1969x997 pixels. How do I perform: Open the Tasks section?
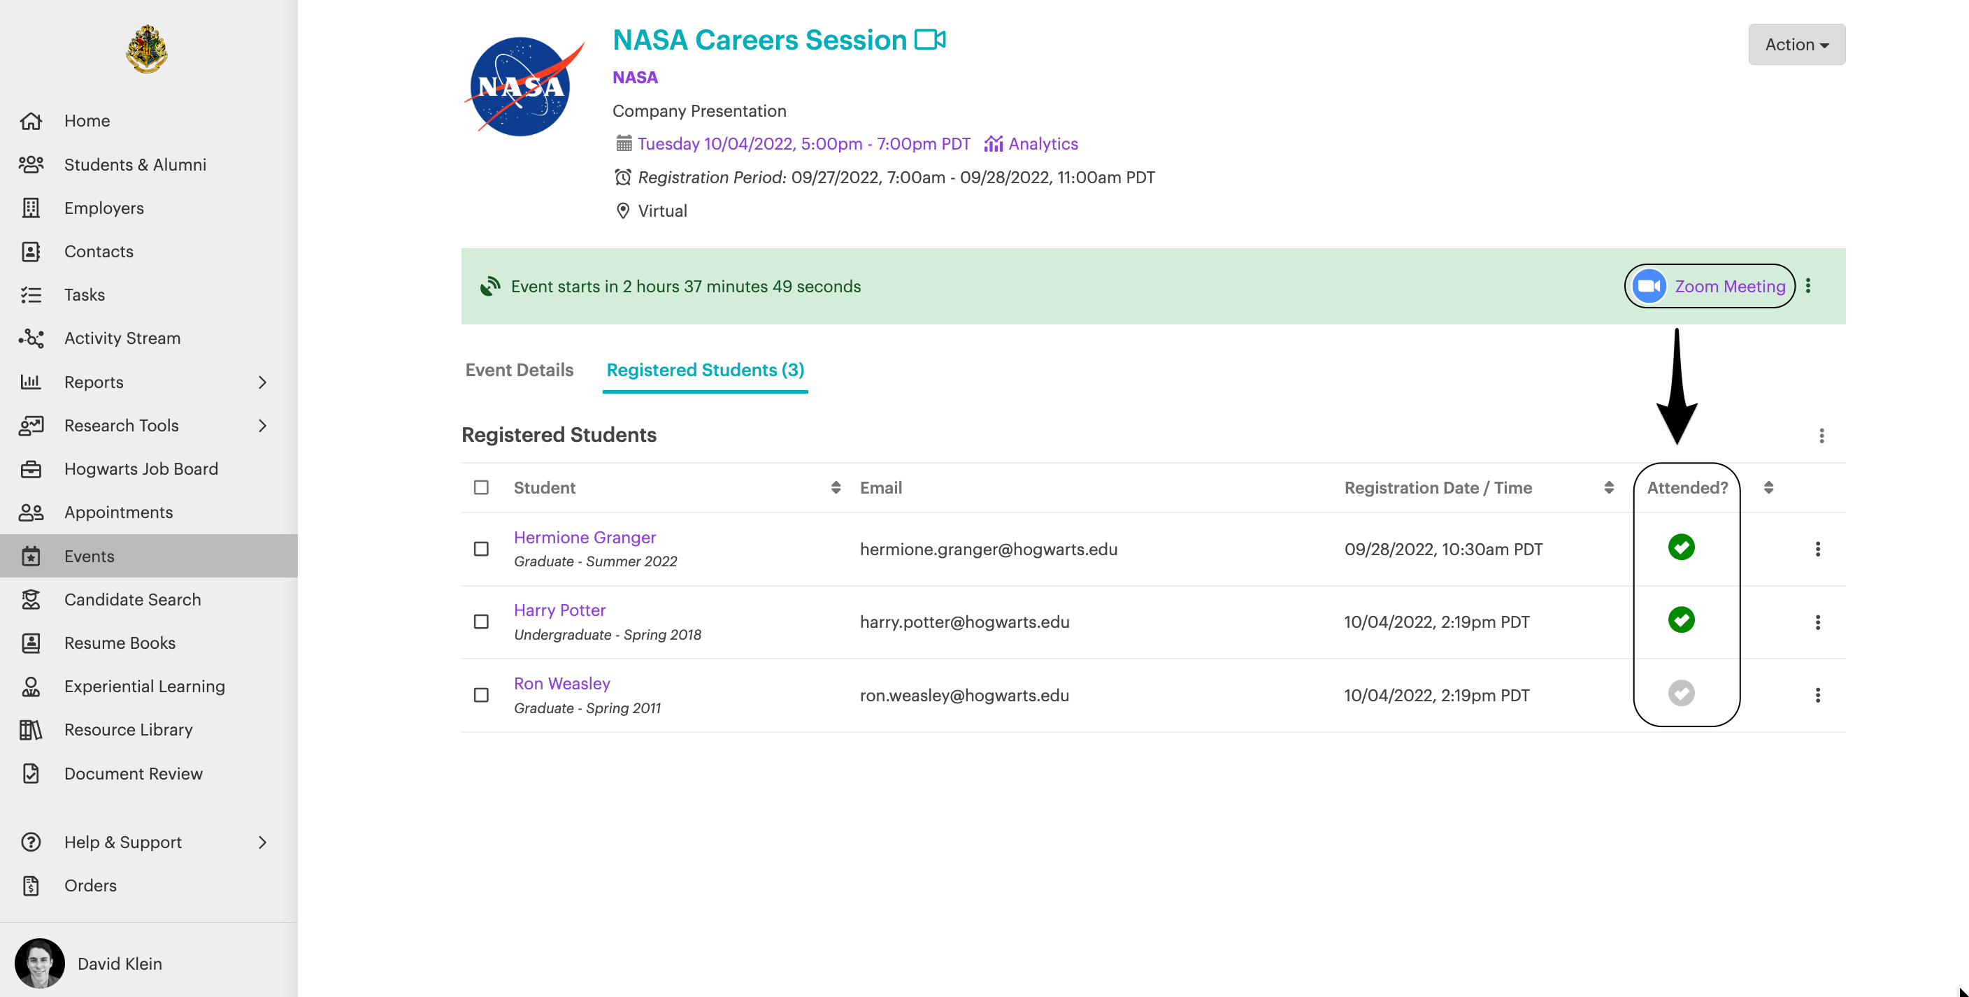click(x=84, y=295)
